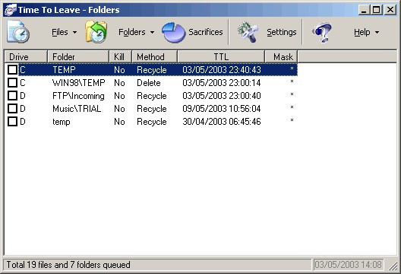Select the WIN98\TEMP folder cell
The width and height of the screenshot is (401, 274).
tap(79, 83)
